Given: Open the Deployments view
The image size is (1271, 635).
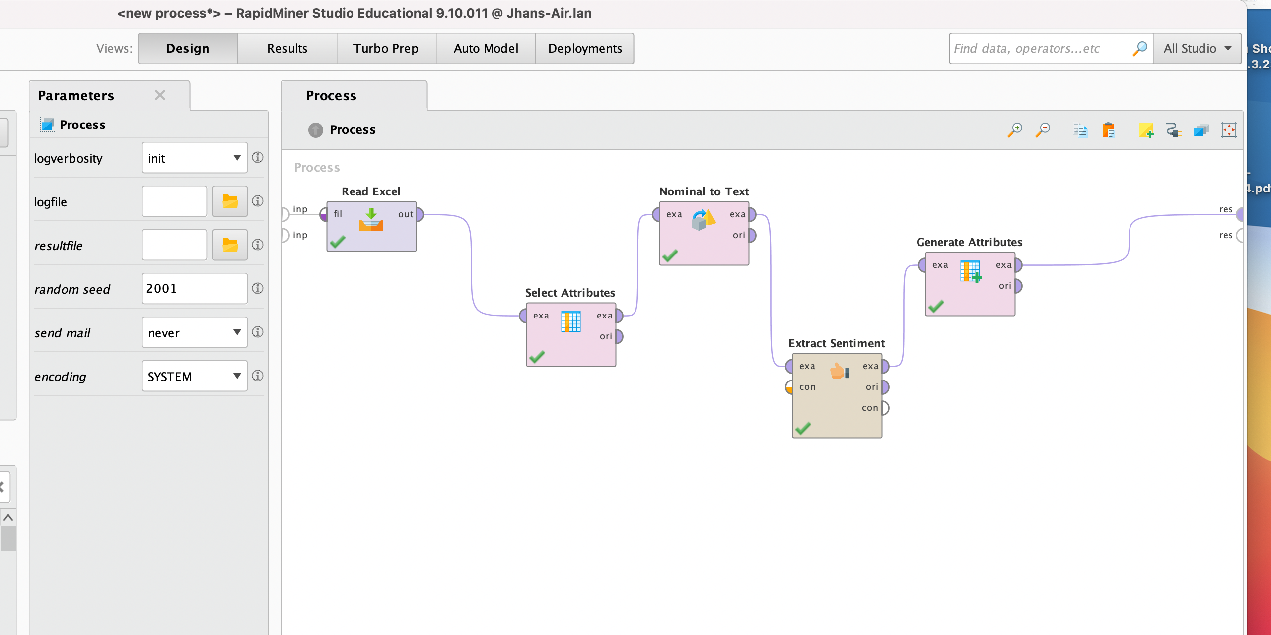Looking at the screenshot, I should coord(585,48).
